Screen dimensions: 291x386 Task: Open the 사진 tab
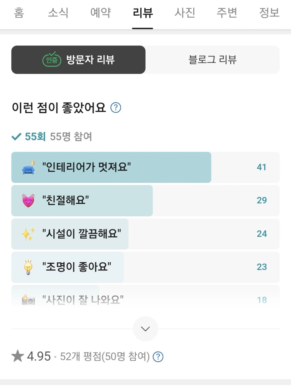185,13
